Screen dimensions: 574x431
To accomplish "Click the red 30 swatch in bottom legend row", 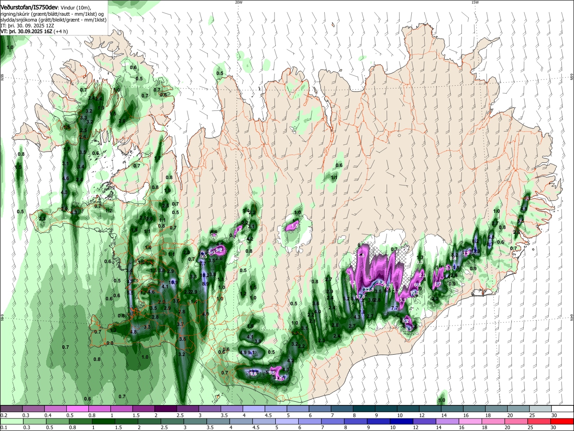I will point(562,421).
